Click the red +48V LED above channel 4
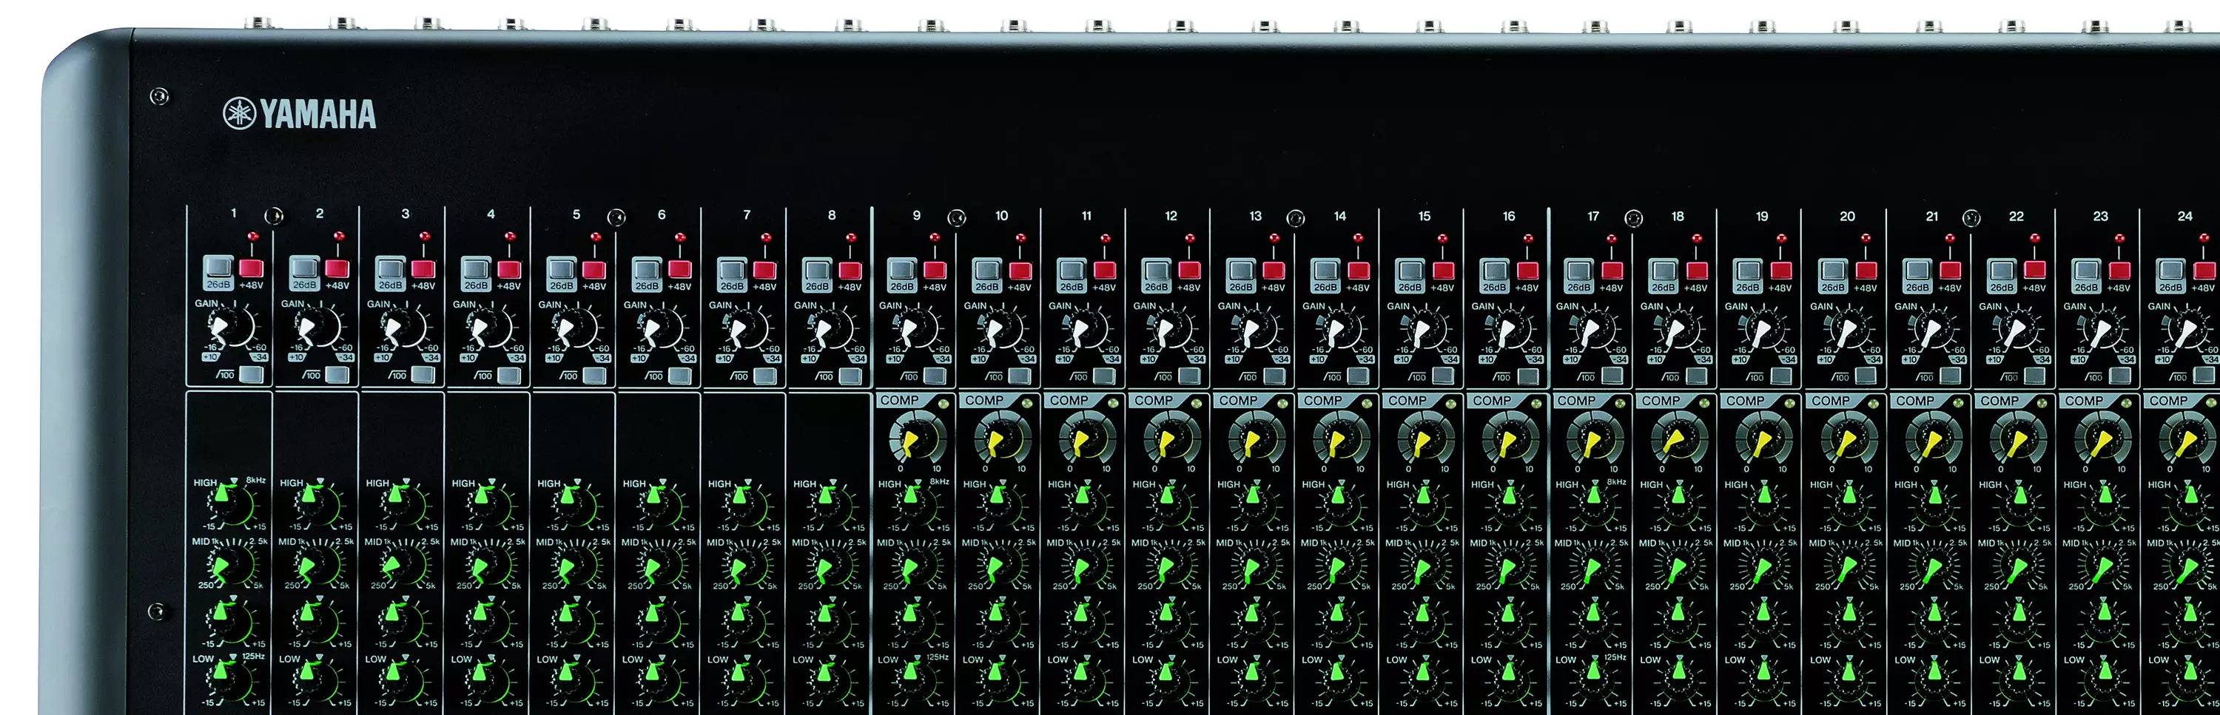 509,235
